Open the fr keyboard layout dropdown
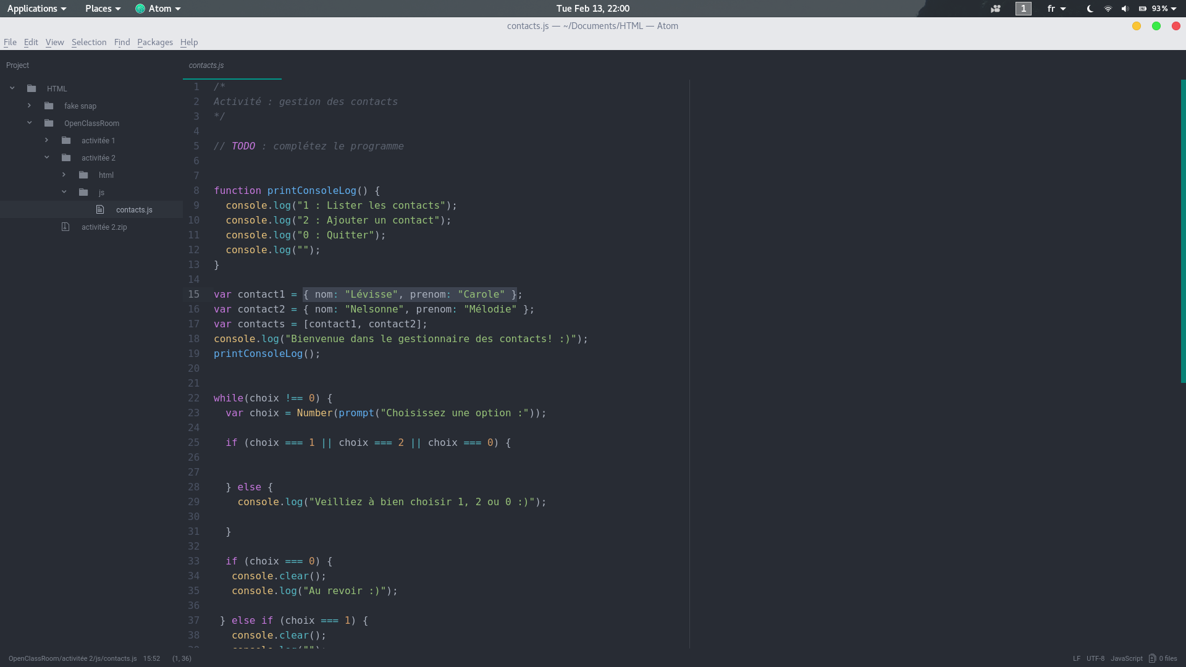The image size is (1186, 667). (x=1056, y=9)
